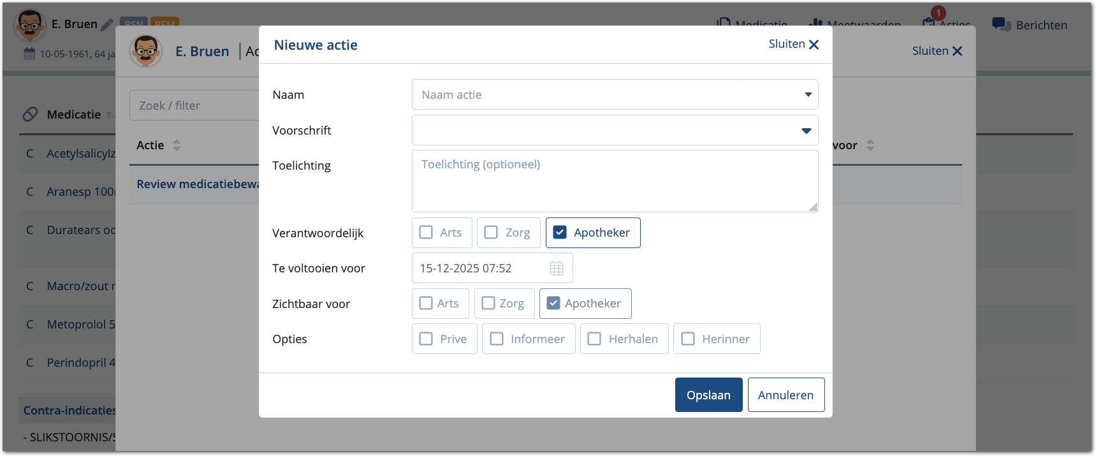Image resolution: width=1096 pixels, height=456 pixels.
Task: Toggle sort on the voor column
Action: click(x=870, y=145)
